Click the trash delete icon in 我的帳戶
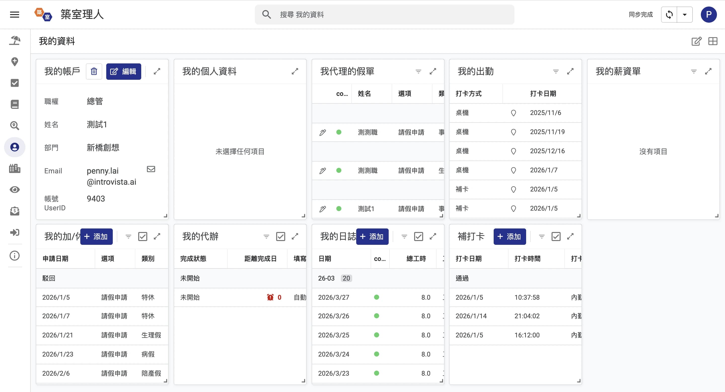Image resolution: width=725 pixels, height=392 pixels. (x=94, y=71)
